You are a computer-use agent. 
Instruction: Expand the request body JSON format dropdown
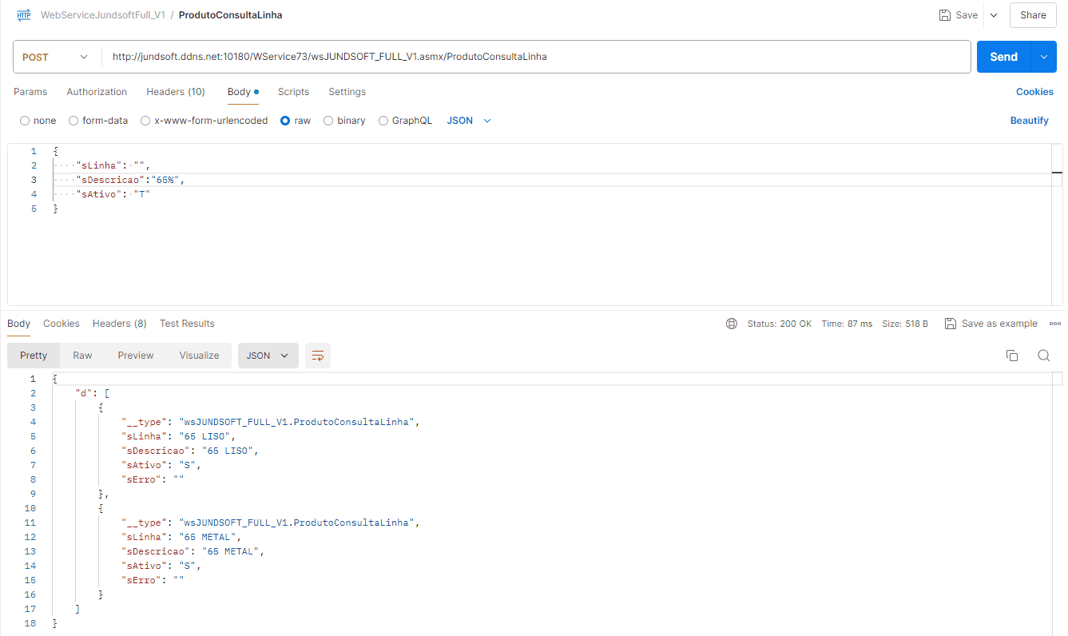(469, 121)
